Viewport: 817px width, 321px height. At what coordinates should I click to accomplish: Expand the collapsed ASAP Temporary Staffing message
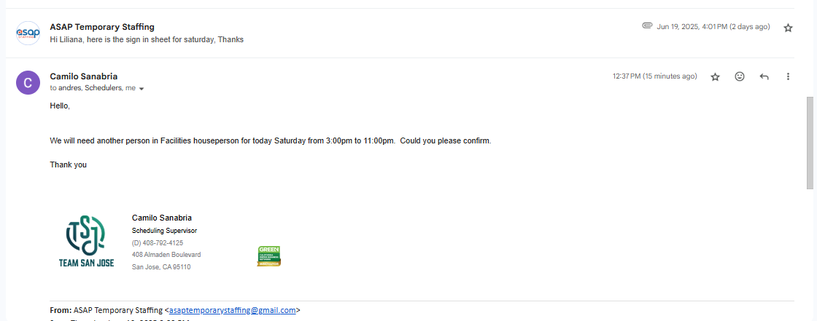(365, 33)
